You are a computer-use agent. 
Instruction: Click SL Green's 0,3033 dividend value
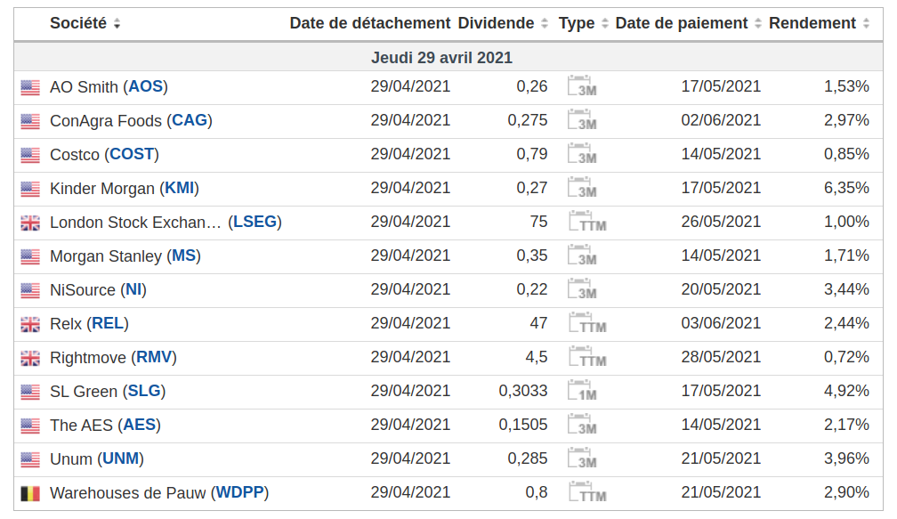(x=523, y=390)
